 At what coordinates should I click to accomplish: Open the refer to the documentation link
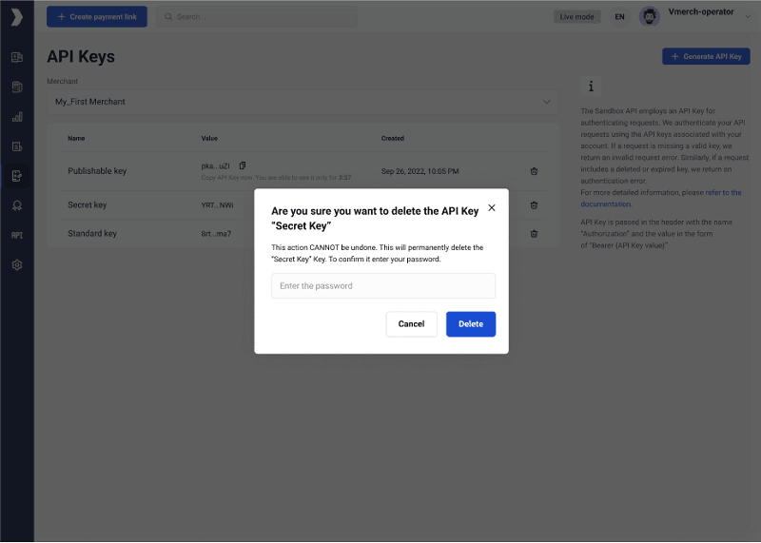point(660,199)
